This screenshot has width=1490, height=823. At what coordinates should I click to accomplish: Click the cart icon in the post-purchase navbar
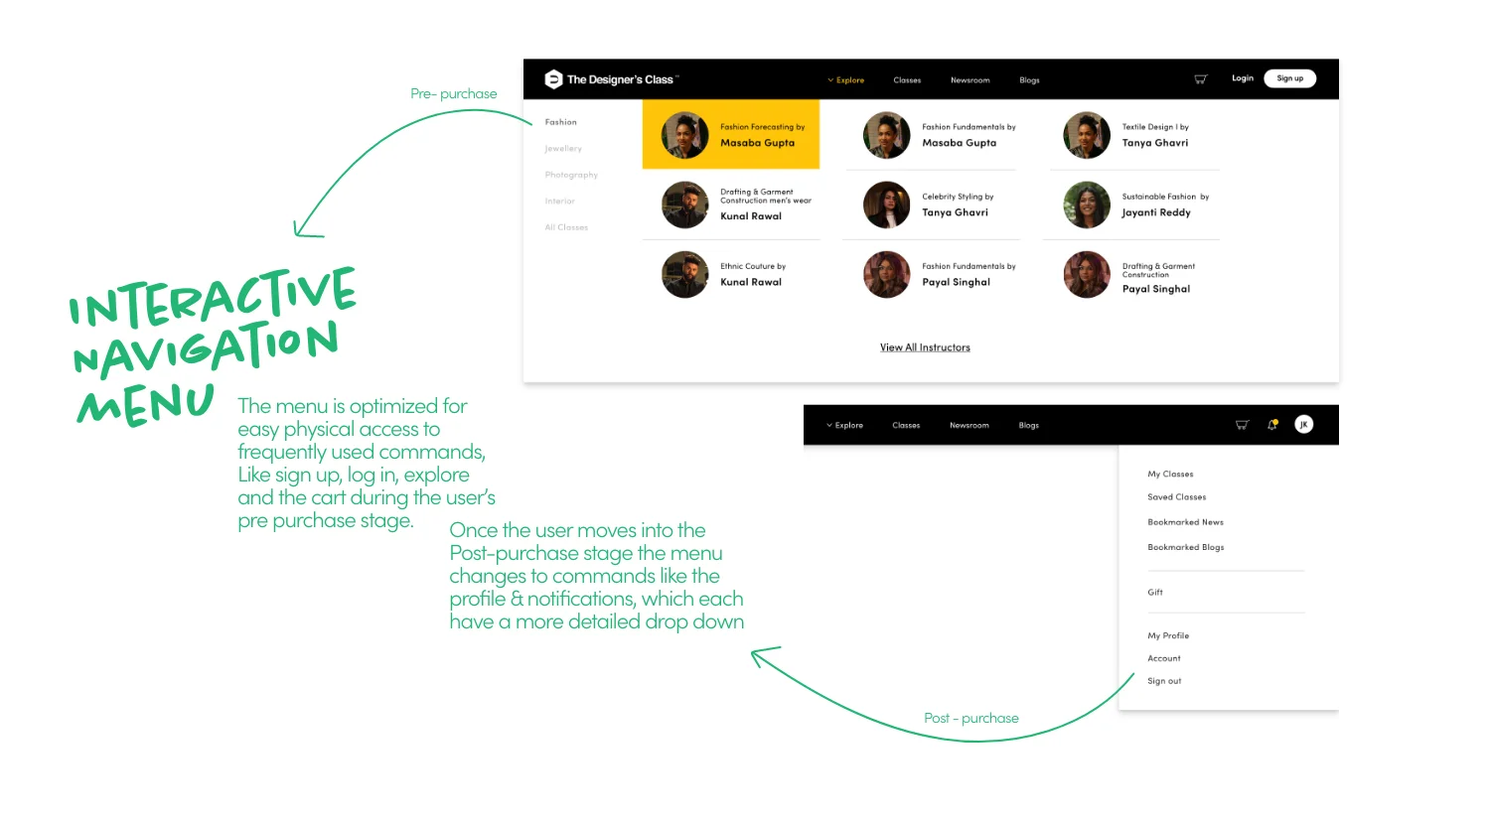(1242, 424)
